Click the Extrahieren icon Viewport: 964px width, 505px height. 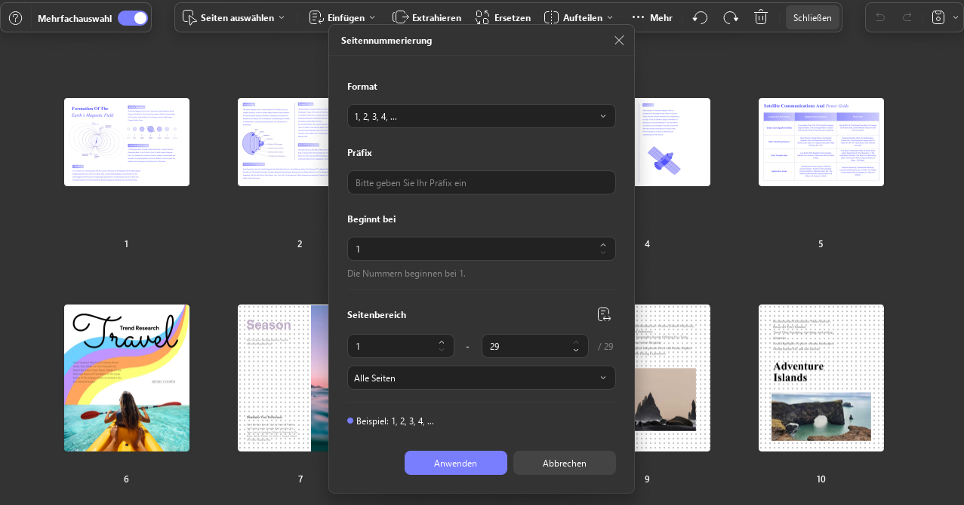400,17
